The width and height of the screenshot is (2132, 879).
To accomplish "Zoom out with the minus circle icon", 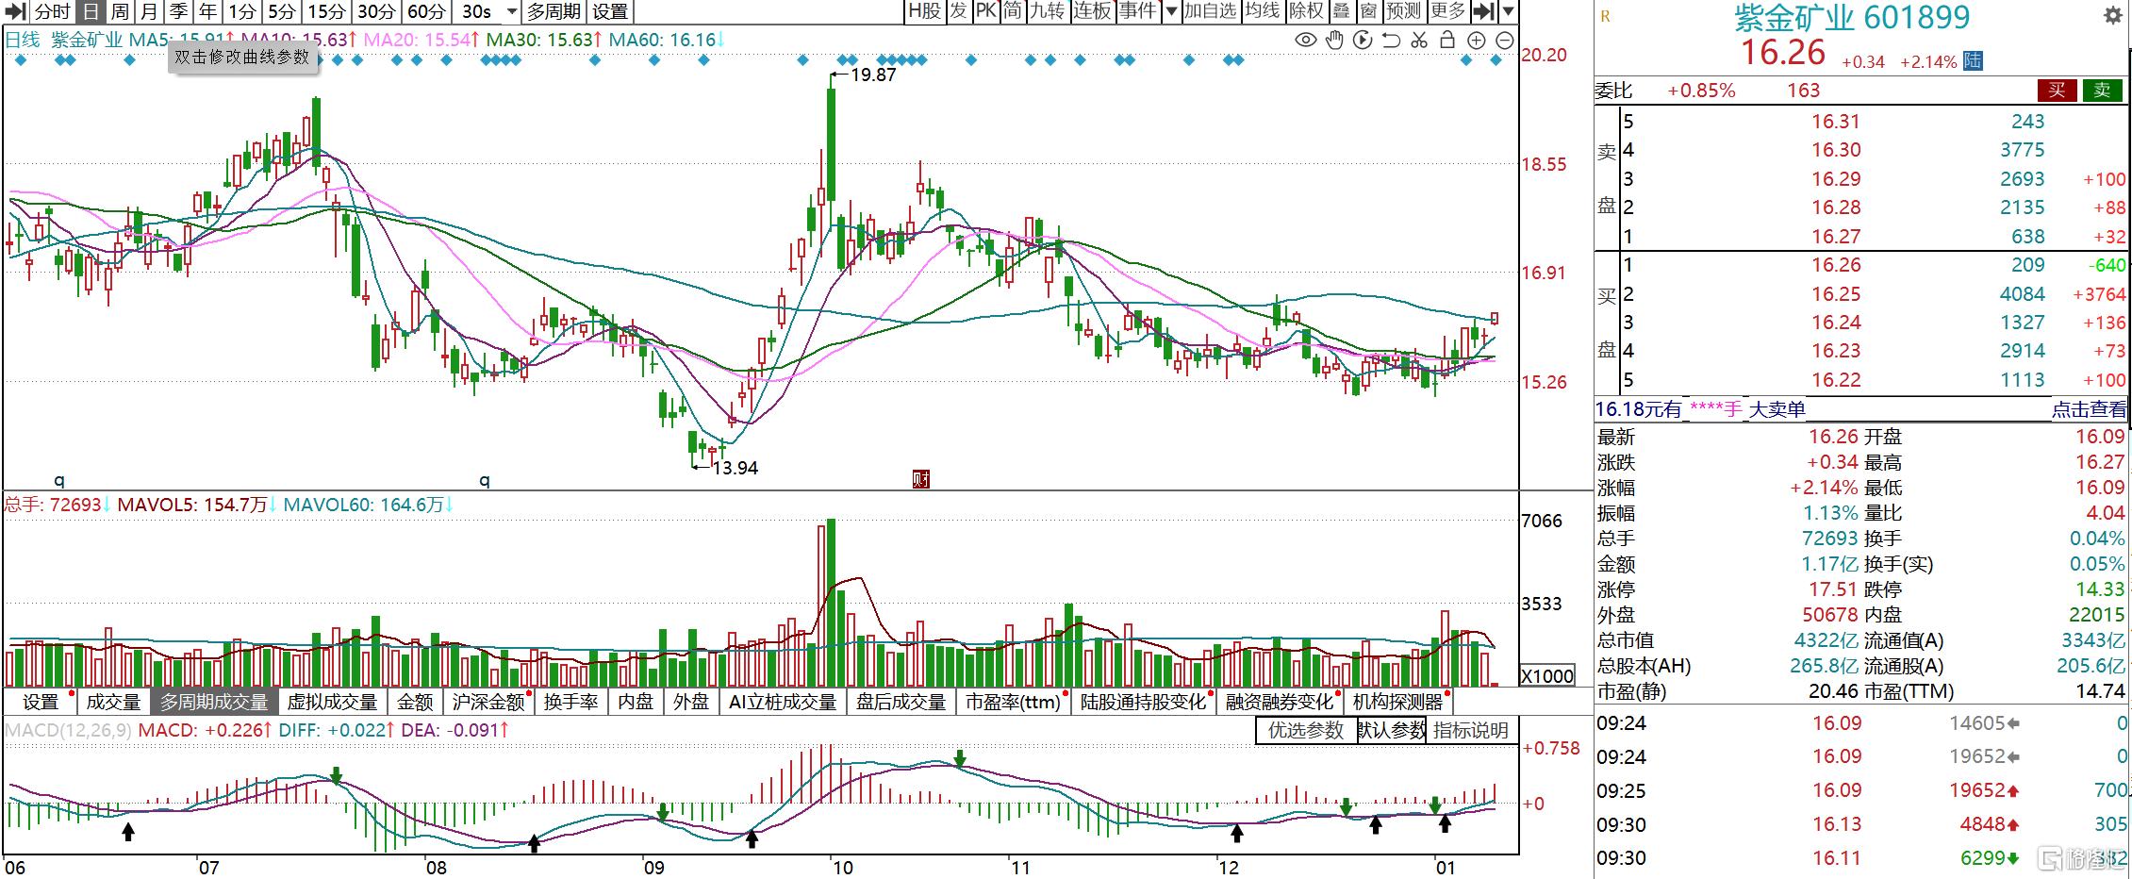I will pos(1505,40).
